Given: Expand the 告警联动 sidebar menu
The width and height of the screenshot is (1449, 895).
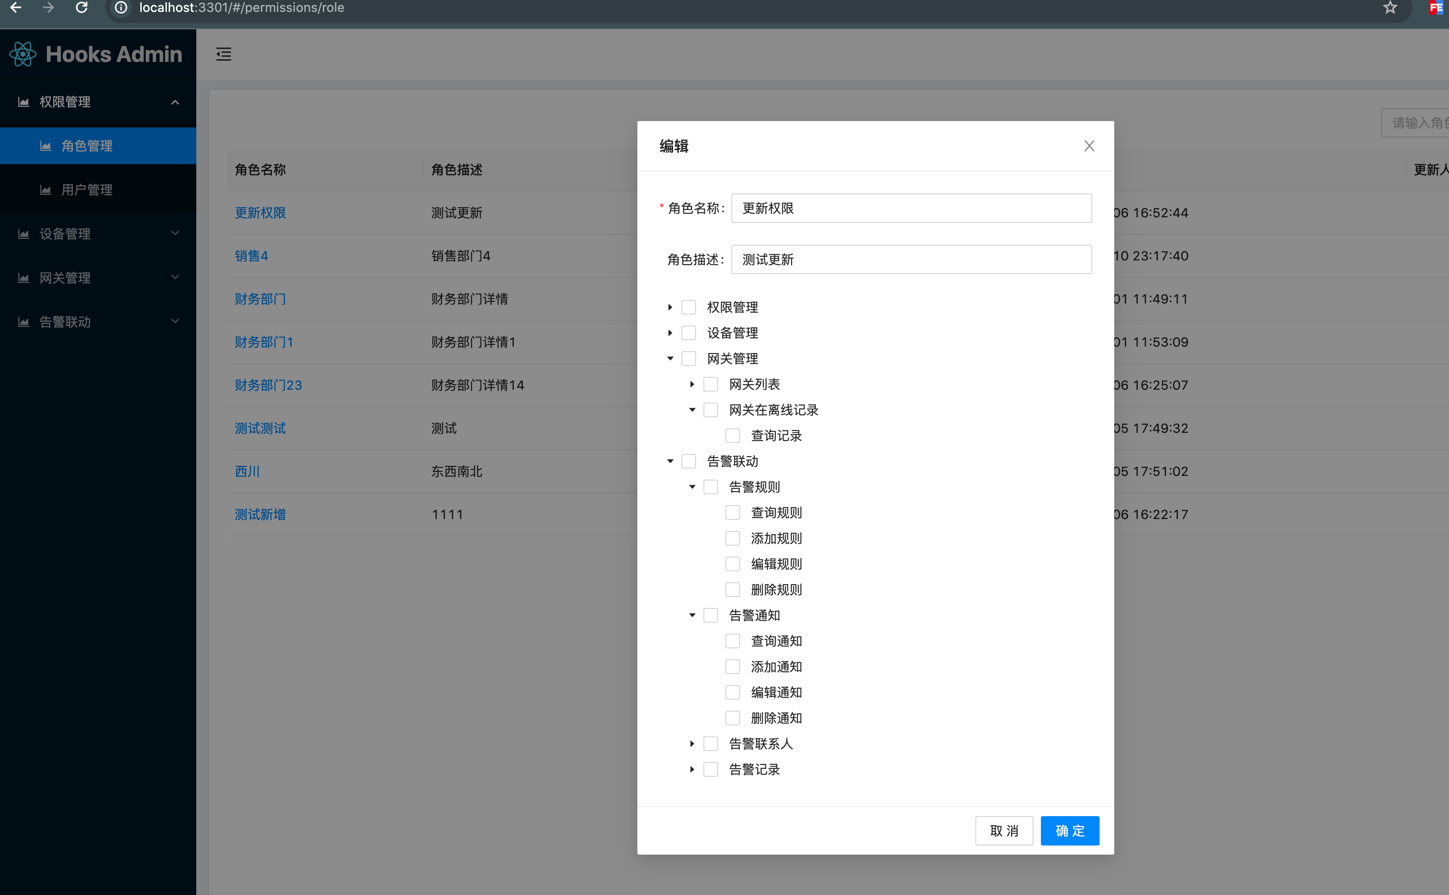Looking at the screenshot, I should point(98,322).
